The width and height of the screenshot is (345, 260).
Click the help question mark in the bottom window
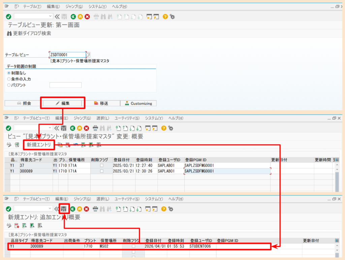tap(165, 209)
